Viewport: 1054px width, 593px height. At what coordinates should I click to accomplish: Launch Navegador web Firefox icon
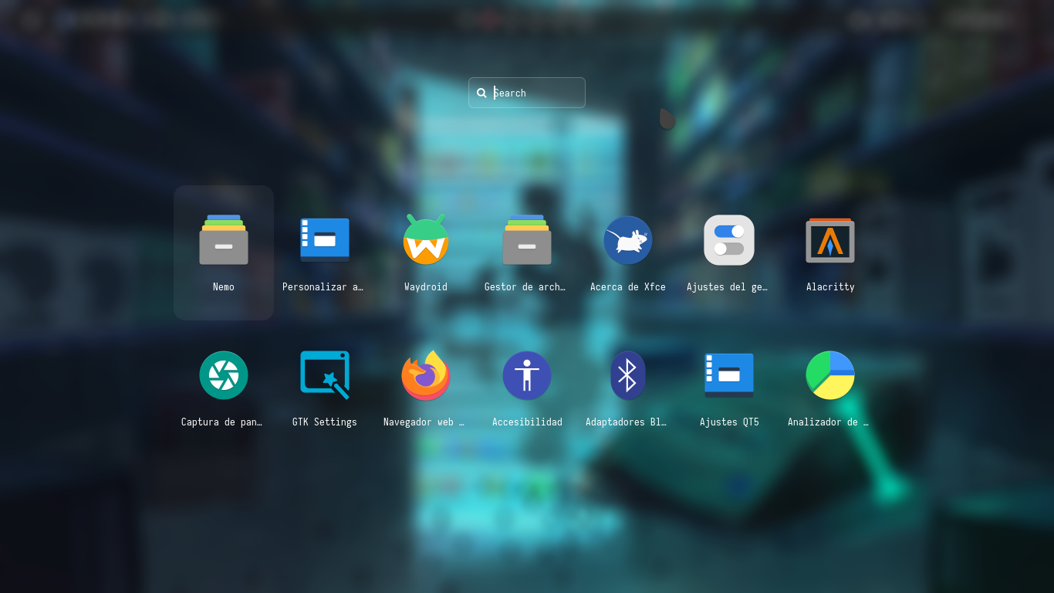tap(426, 375)
